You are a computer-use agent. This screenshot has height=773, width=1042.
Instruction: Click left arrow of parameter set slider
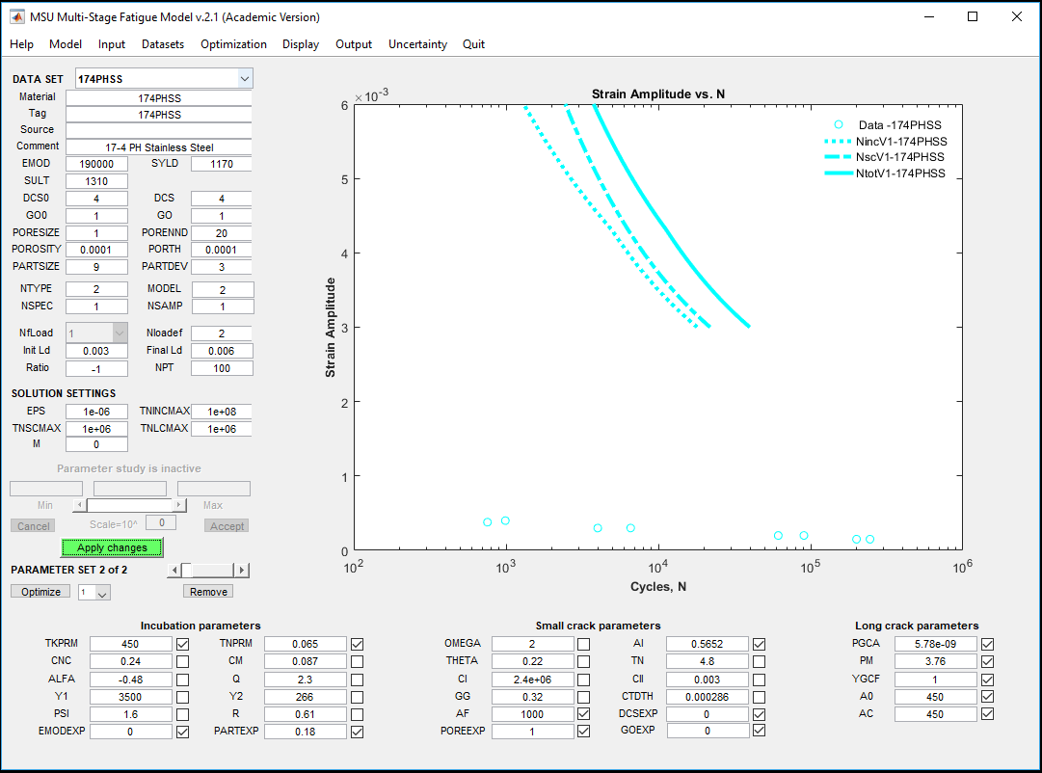174,571
